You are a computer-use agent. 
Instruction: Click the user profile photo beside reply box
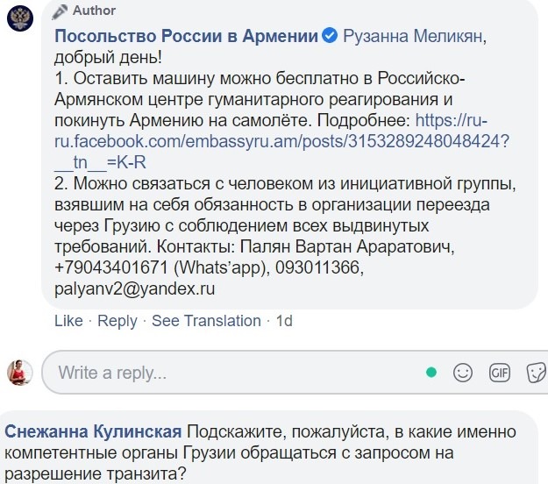click(x=20, y=373)
